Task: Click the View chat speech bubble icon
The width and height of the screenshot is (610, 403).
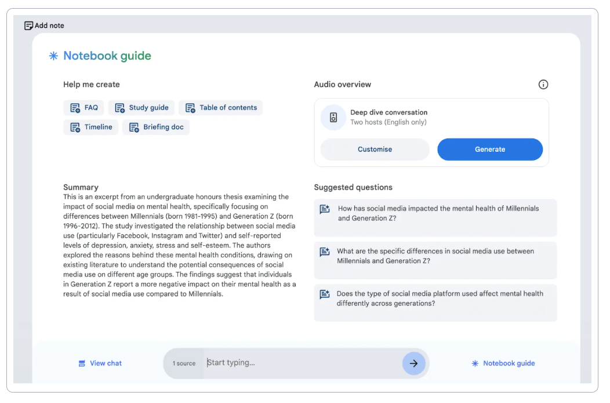Action: pos(82,363)
